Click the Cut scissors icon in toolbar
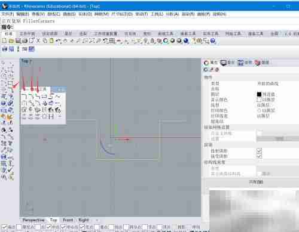Viewport: 299px width, 232px height. [x=38, y=41]
